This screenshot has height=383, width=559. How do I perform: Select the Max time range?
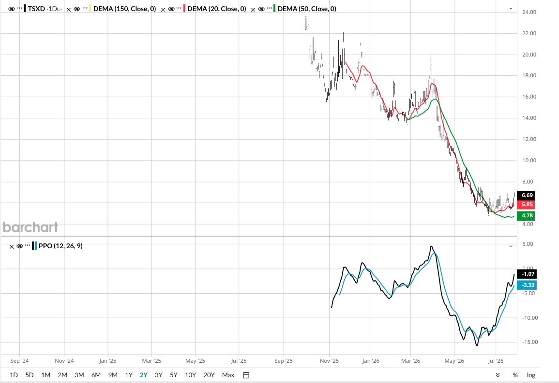[x=228, y=375]
